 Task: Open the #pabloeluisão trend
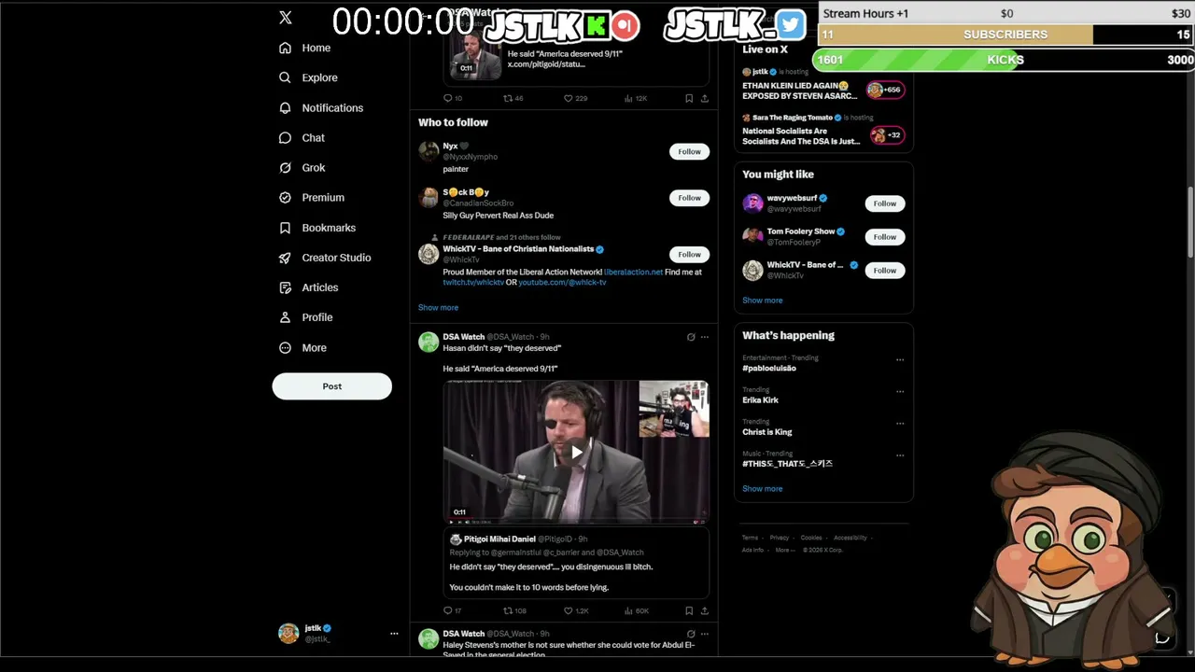769,369
